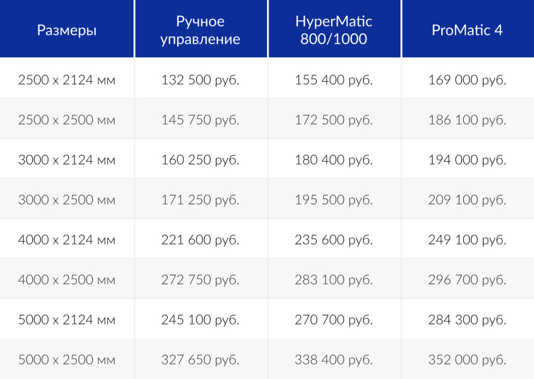Click the HyperMatic 800/1000 header
Screen dimensions: 534x379
[334, 30]
